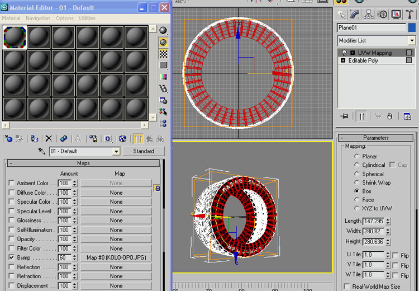This screenshot has width=419, height=291.
Task: Select Cylindrical mapping radio button
Action: point(356,165)
